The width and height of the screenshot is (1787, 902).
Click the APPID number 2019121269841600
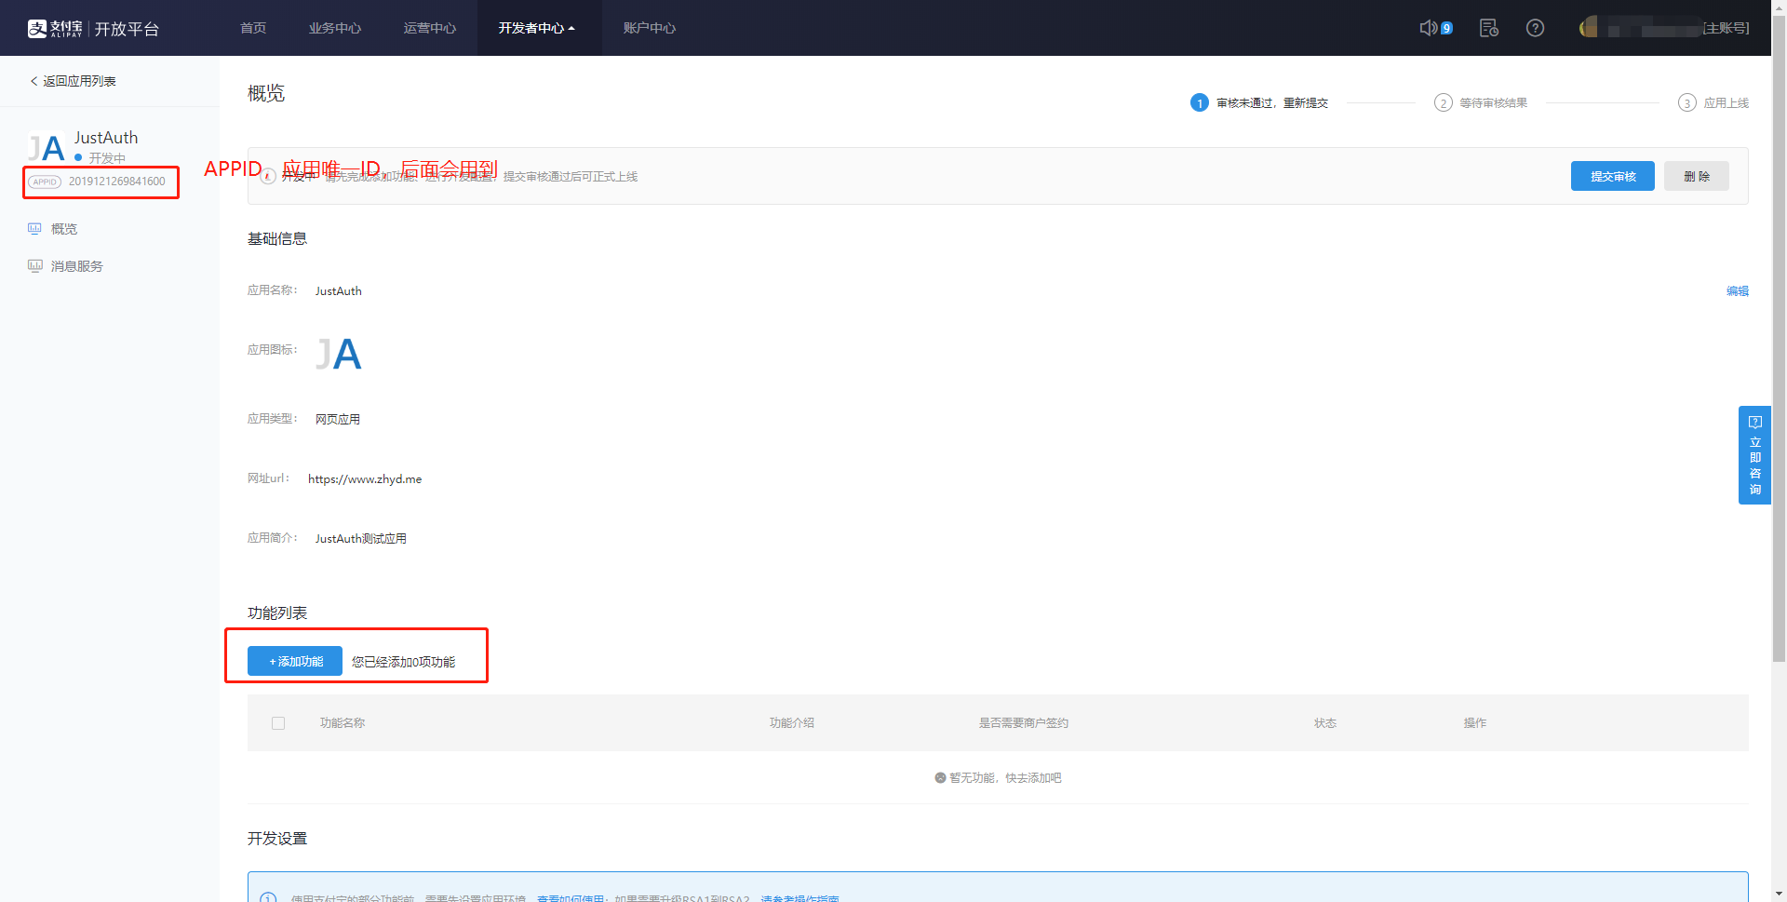tap(117, 182)
